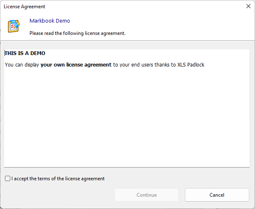Click the word 'DEMO' in bold heading

click(x=38, y=53)
